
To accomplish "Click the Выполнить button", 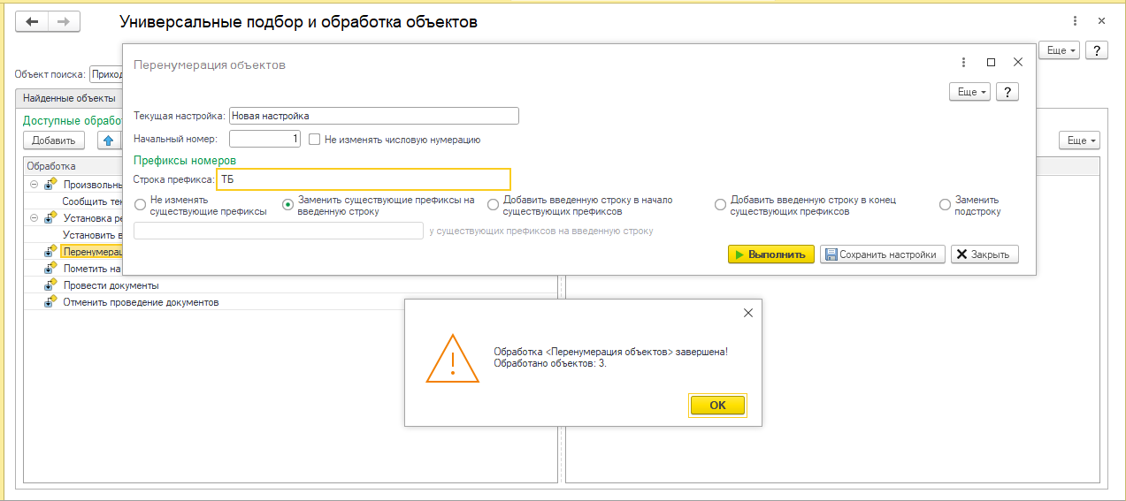I will (770, 254).
